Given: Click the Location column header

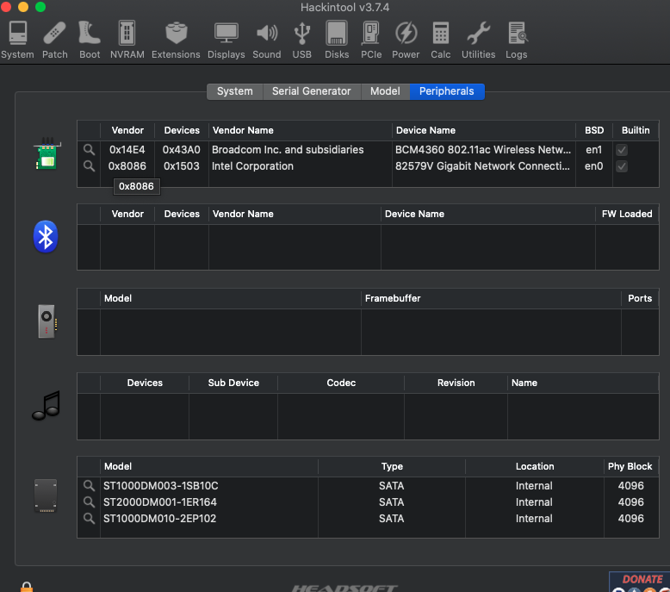Looking at the screenshot, I should [x=535, y=466].
